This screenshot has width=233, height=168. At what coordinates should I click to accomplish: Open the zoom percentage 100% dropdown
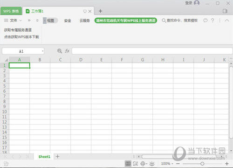[167, 164]
